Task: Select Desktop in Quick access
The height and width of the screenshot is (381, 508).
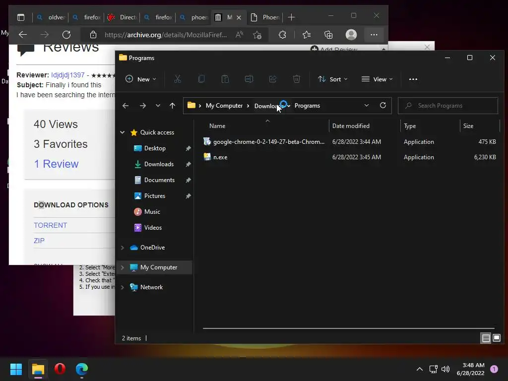Action: click(155, 148)
